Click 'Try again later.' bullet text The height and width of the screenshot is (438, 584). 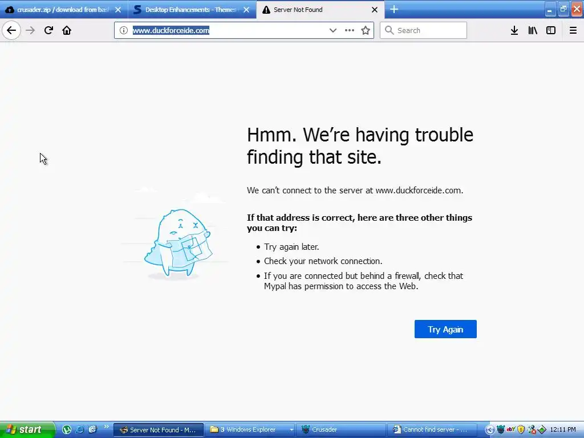click(291, 247)
